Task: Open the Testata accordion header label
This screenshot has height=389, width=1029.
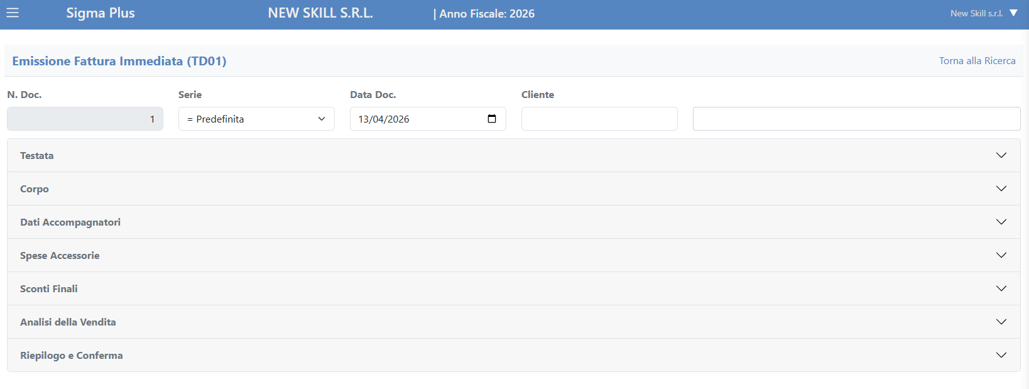Action: (37, 156)
